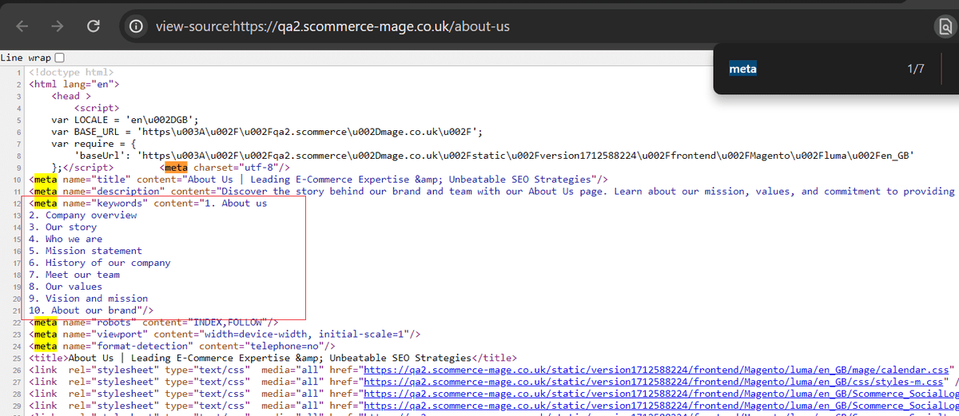Click the orange highlighted meta charset match
The width and height of the screenshot is (959, 416).
click(x=175, y=168)
